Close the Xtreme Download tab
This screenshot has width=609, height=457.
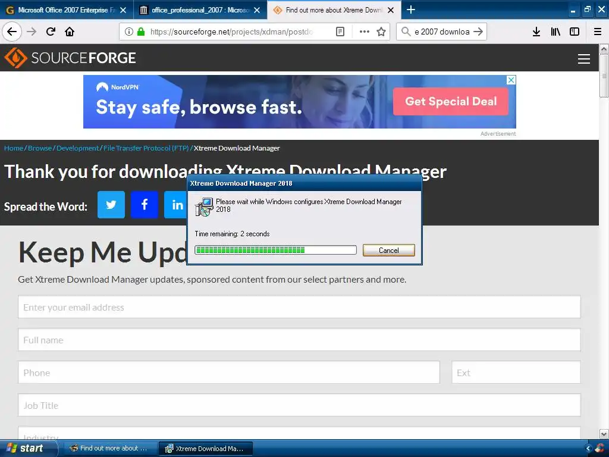pyautogui.click(x=391, y=10)
